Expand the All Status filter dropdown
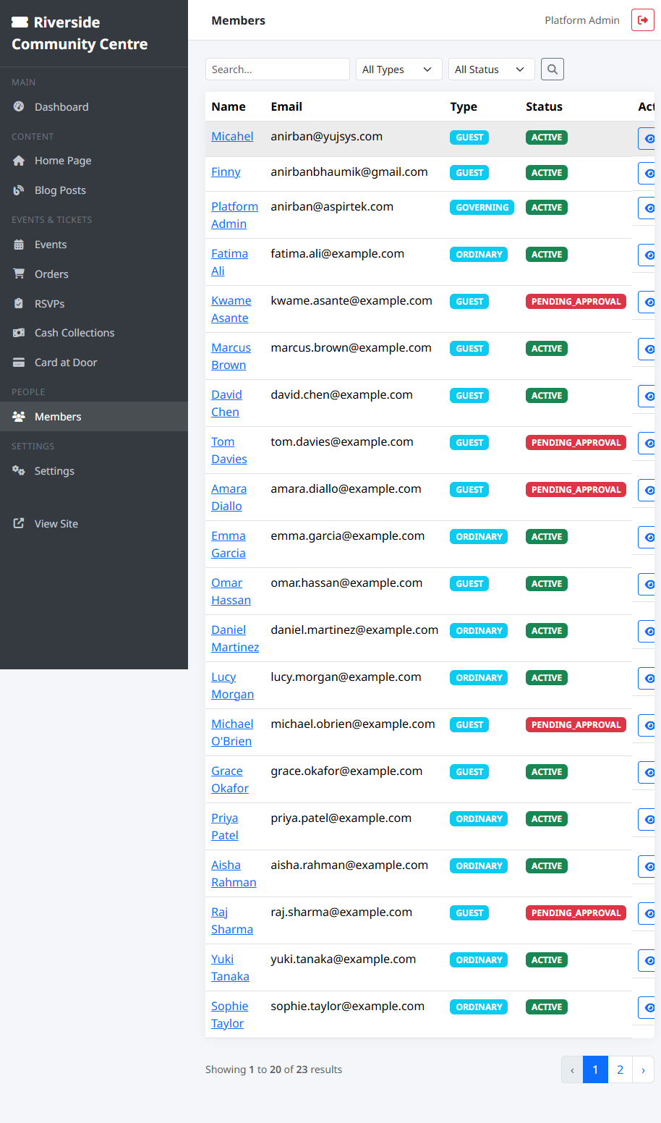661x1123 pixels. (x=491, y=69)
